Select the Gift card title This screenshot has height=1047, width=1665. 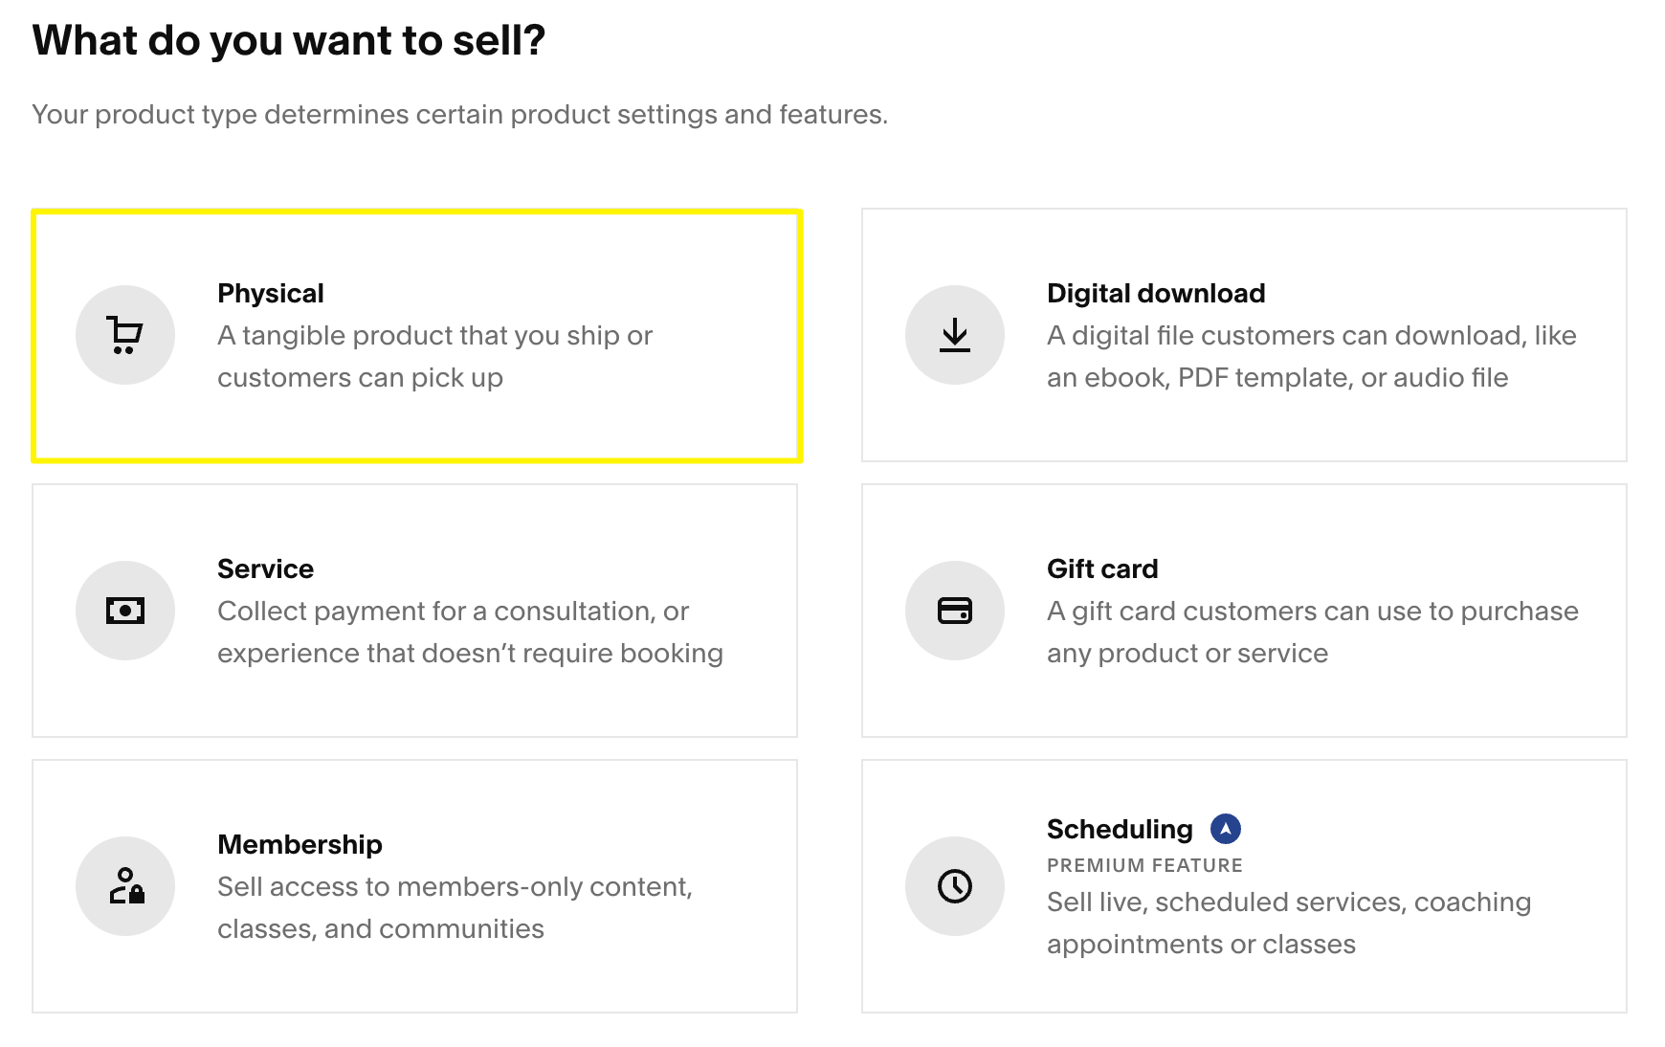pyautogui.click(x=1101, y=568)
